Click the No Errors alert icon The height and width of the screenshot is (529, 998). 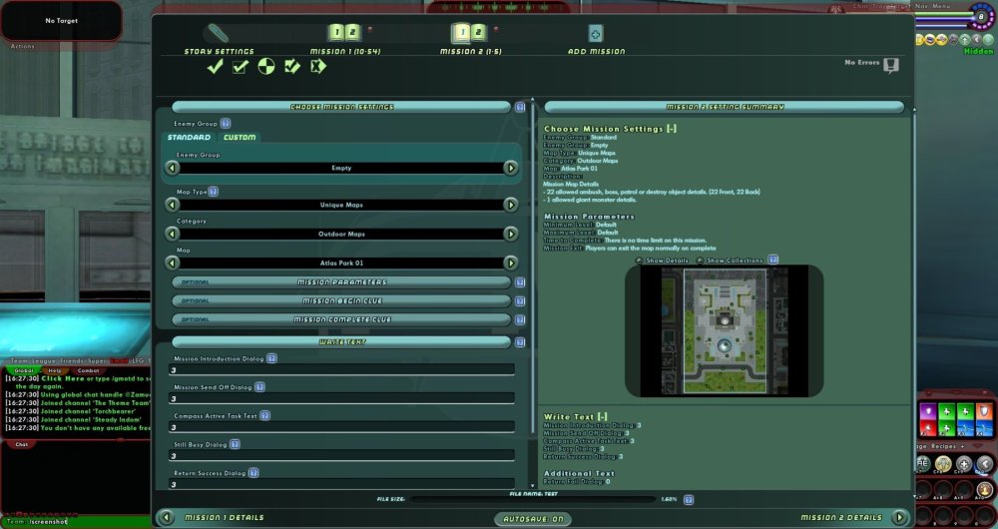click(x=891, y=66)
